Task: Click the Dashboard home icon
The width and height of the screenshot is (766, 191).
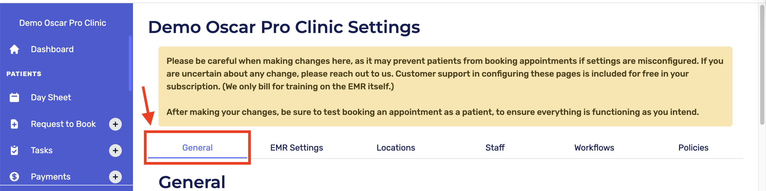Action: click(x=14, y=49)
